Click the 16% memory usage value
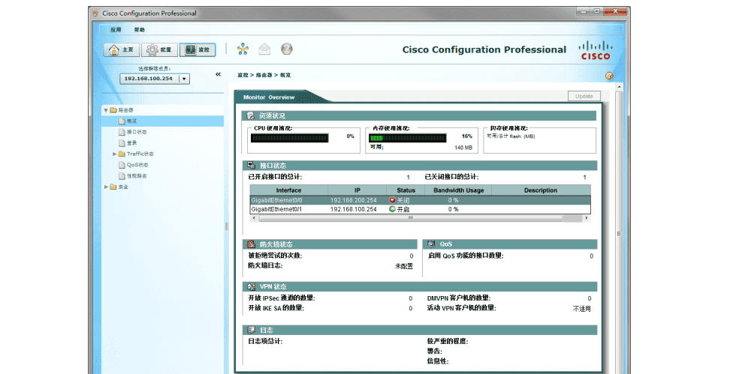 (467, 136)
